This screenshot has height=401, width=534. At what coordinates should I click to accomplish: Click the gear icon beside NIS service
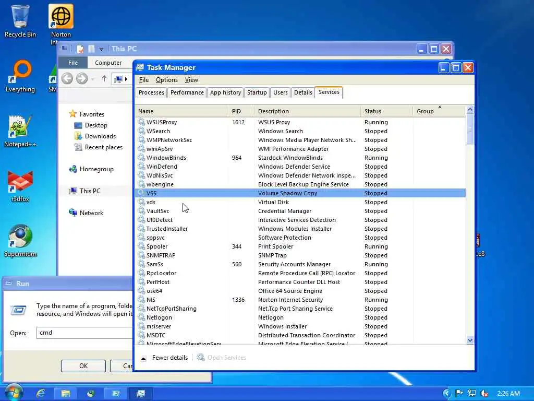pyautogui.click(x=141, y=299)
